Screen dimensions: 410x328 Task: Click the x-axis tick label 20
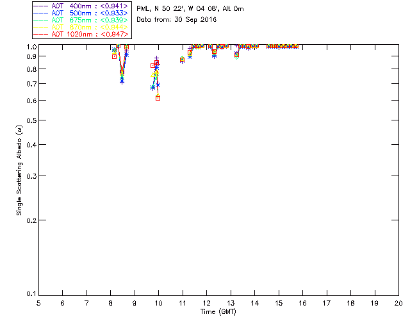pos(398,303)
